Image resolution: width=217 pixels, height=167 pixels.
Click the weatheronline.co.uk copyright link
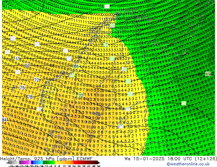click(x=188, y=164)
